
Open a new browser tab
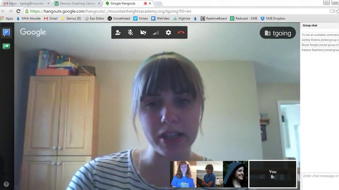click(x=159, y=3)
